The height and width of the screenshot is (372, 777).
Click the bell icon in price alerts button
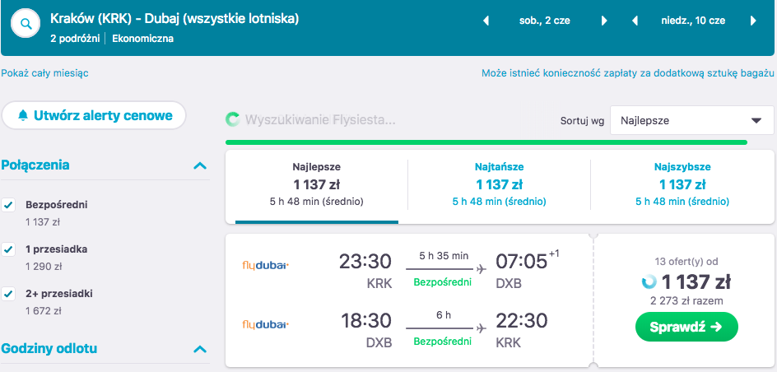pos(23,115)
